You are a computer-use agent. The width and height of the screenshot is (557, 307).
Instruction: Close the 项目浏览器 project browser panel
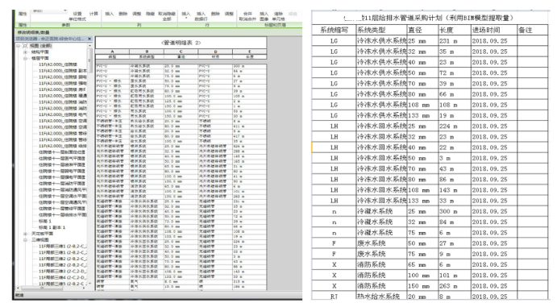pyautogui.click(x=89, y=39)
